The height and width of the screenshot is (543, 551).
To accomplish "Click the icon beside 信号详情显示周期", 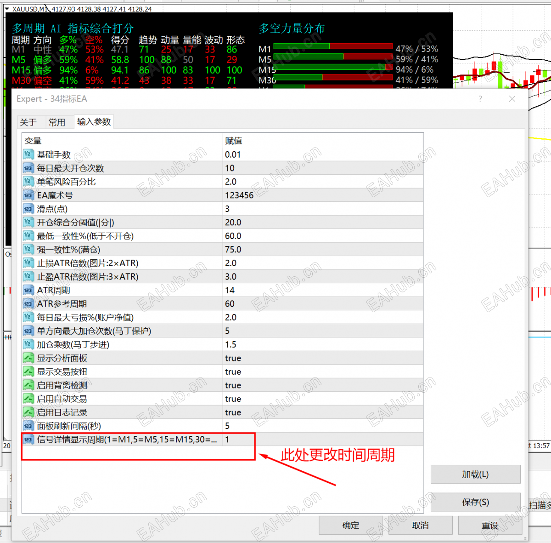I will (28, 440).
